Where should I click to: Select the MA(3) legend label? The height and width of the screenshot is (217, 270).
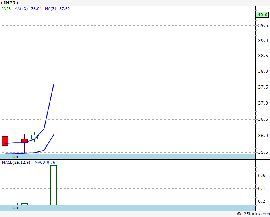[50, 9]
